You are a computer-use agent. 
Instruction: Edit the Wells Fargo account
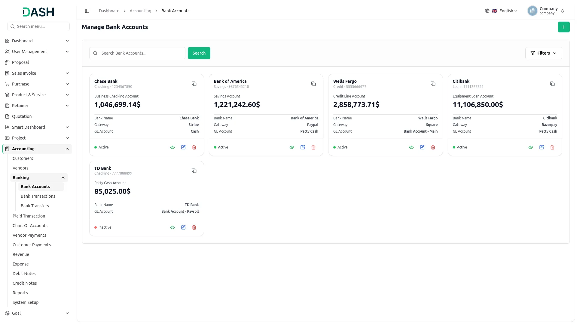(422, 147)
